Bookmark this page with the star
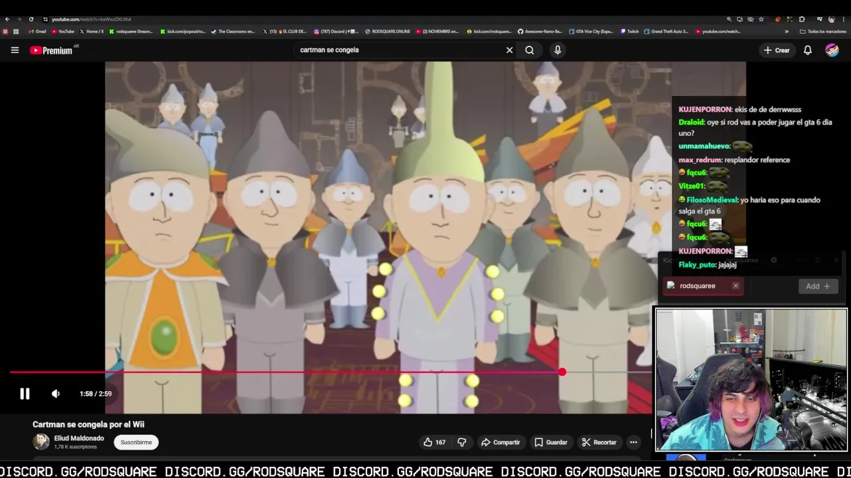The image size is (851, 478). click(x=761, y=19)
